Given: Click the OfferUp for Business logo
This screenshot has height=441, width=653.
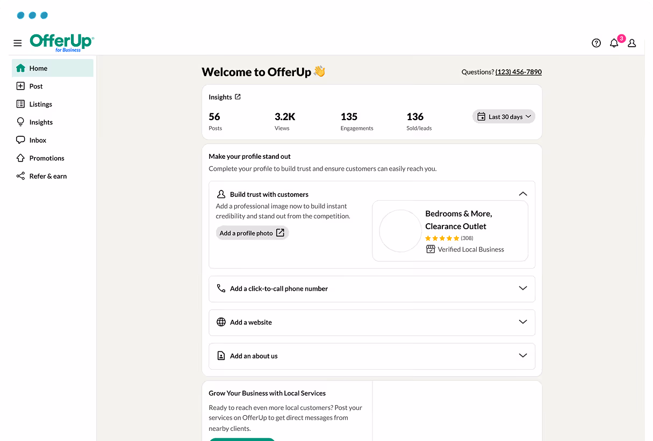Looking at the screenshot, I should click(62, 43).
